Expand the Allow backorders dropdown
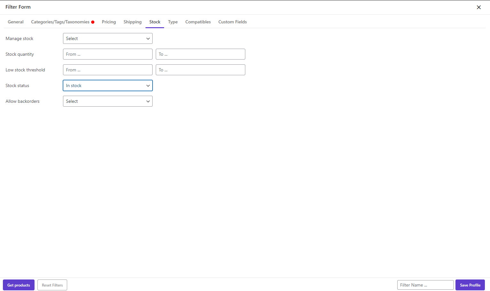Image resolution: width=490 pixels, height=291 pixels. [107, 101]
